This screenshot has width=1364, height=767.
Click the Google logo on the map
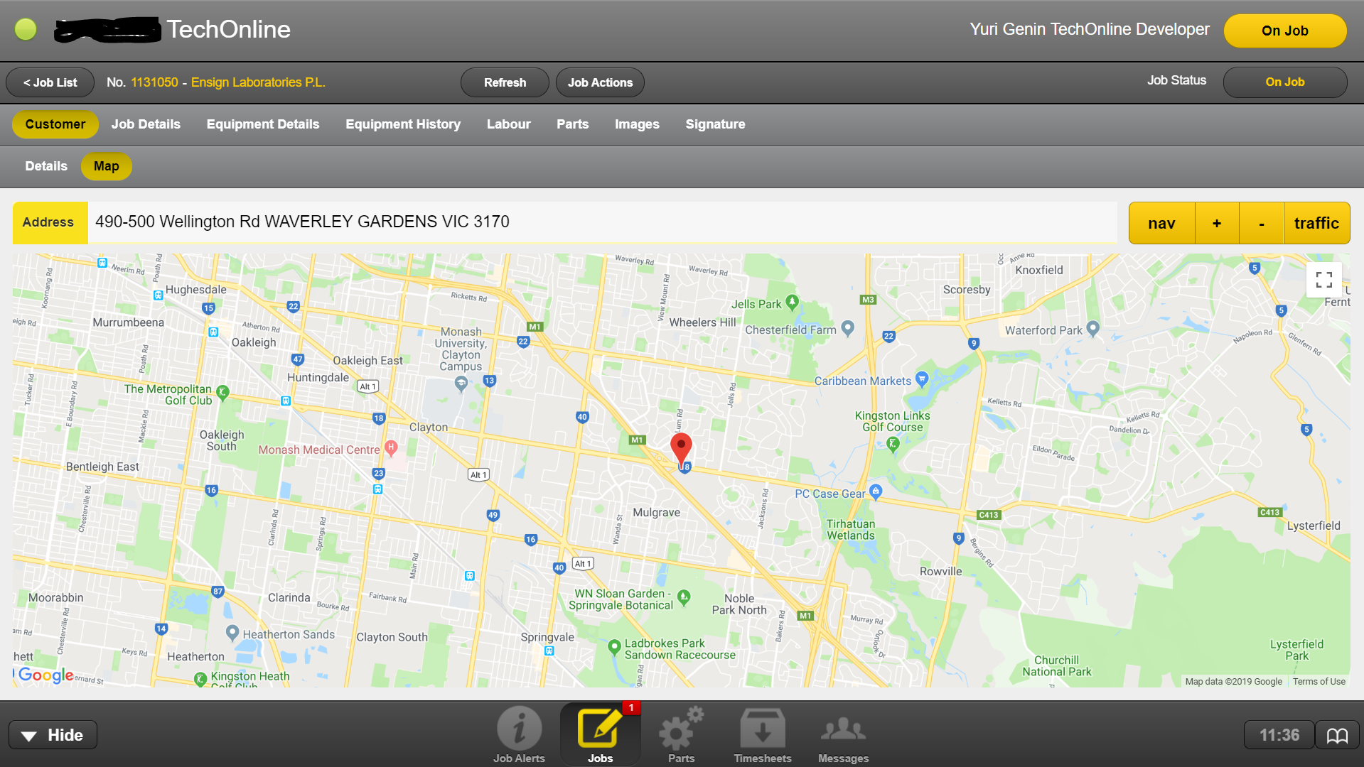[45, 675]
